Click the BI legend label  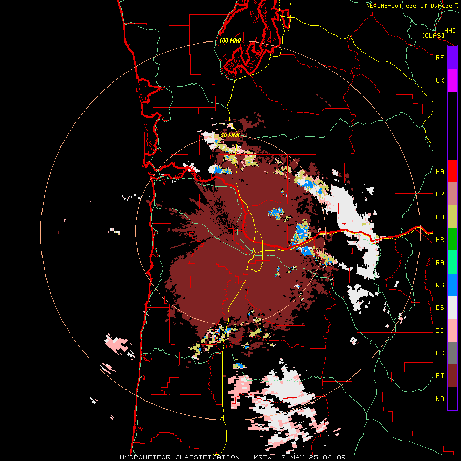pyautogui.click(x=439, y=376)
